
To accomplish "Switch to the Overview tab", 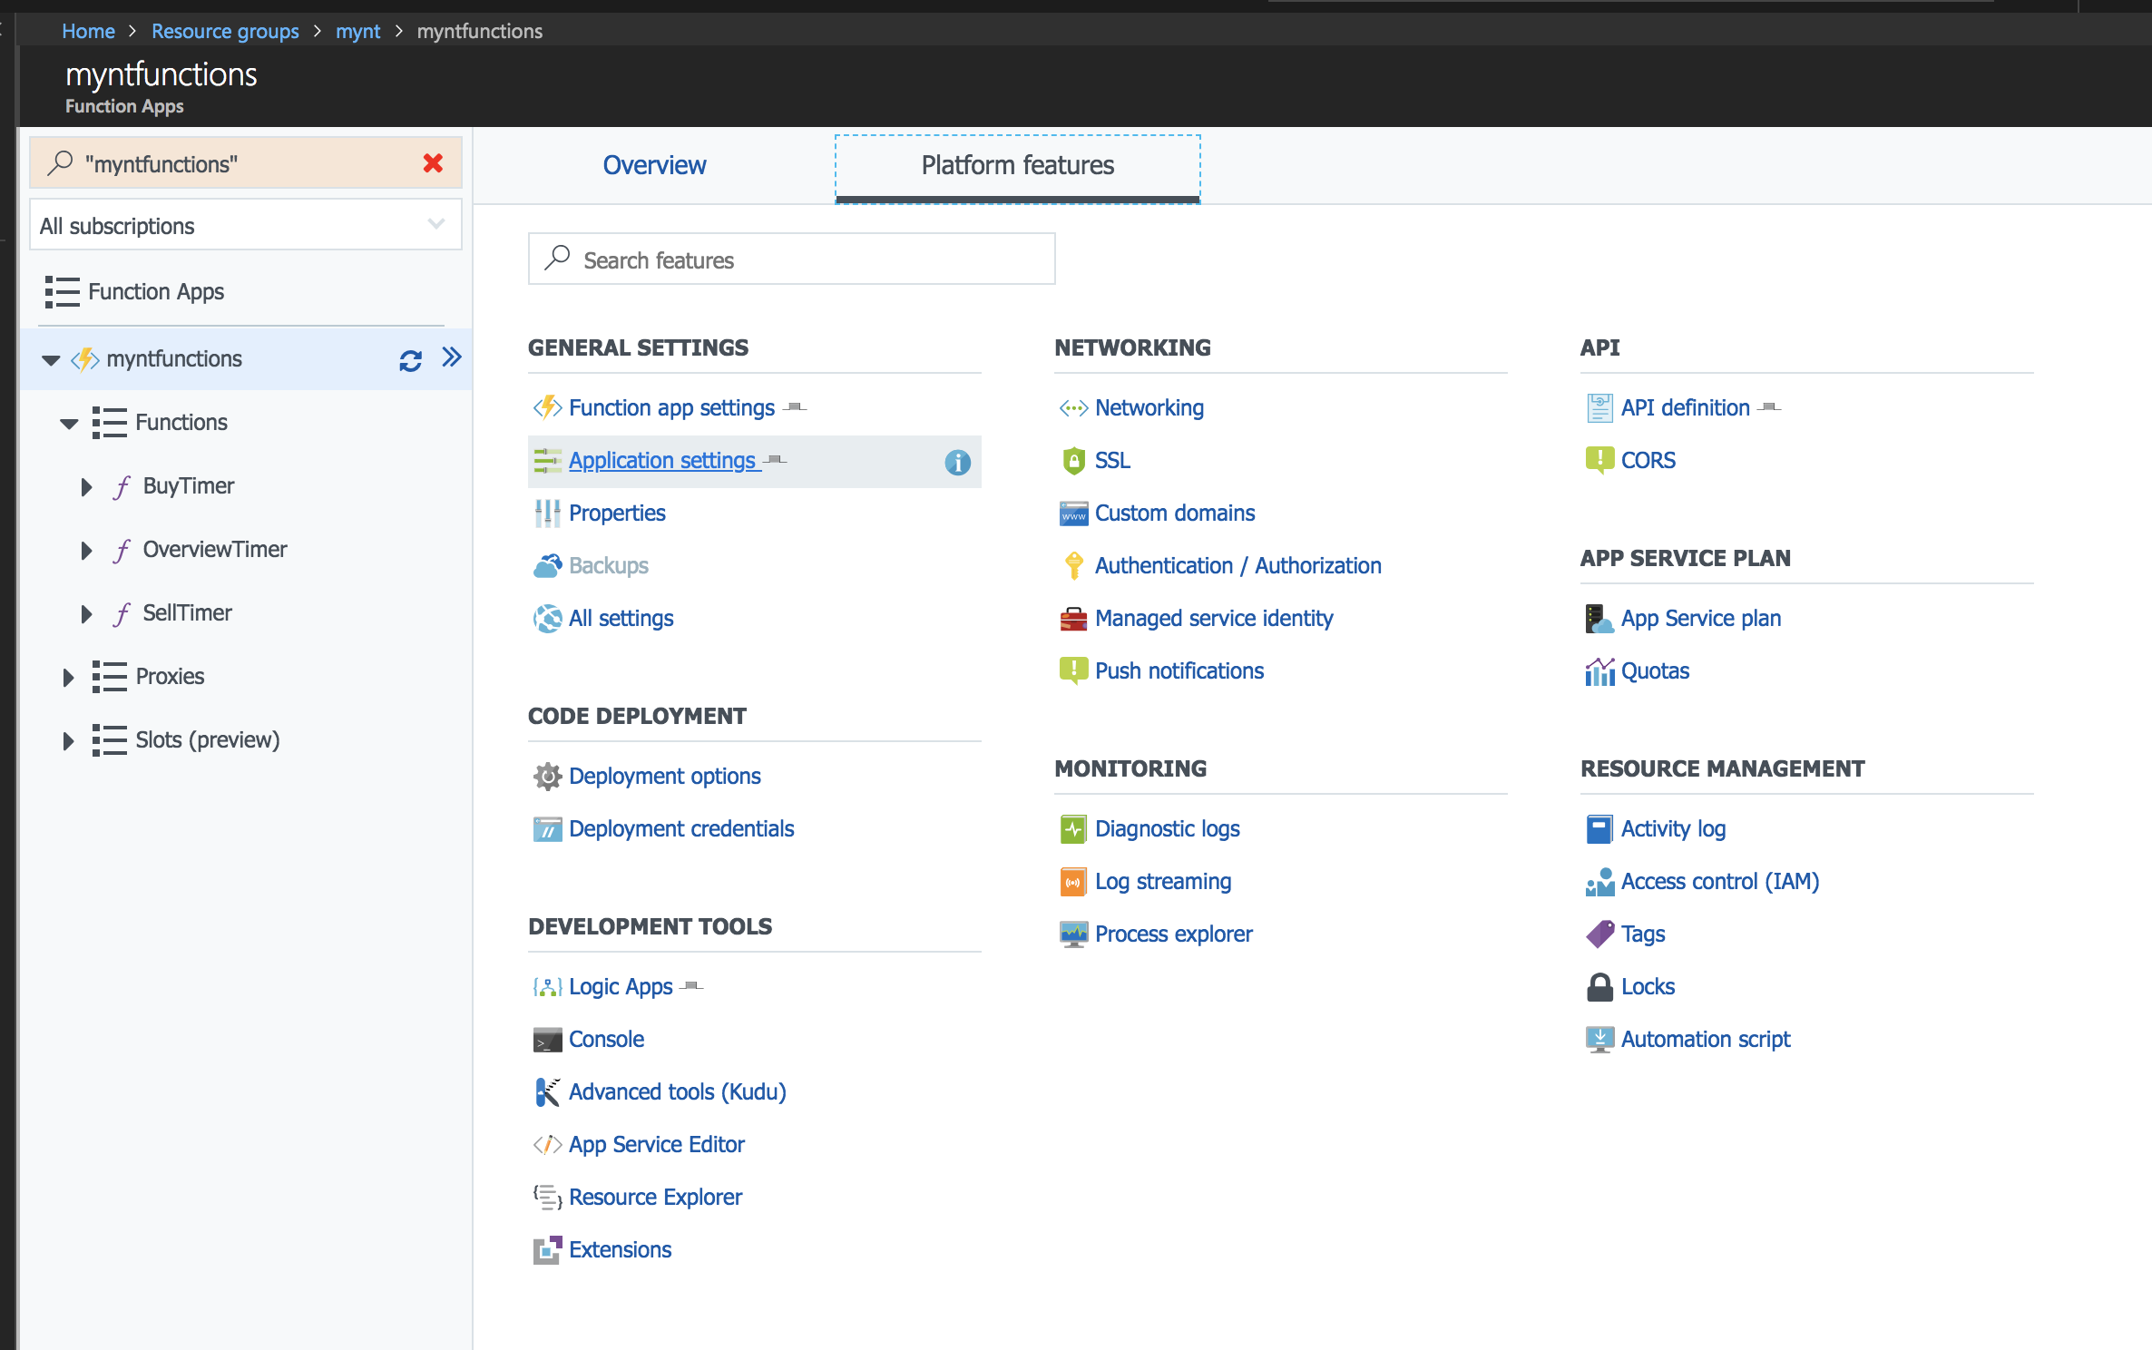I will coord(653,165).
